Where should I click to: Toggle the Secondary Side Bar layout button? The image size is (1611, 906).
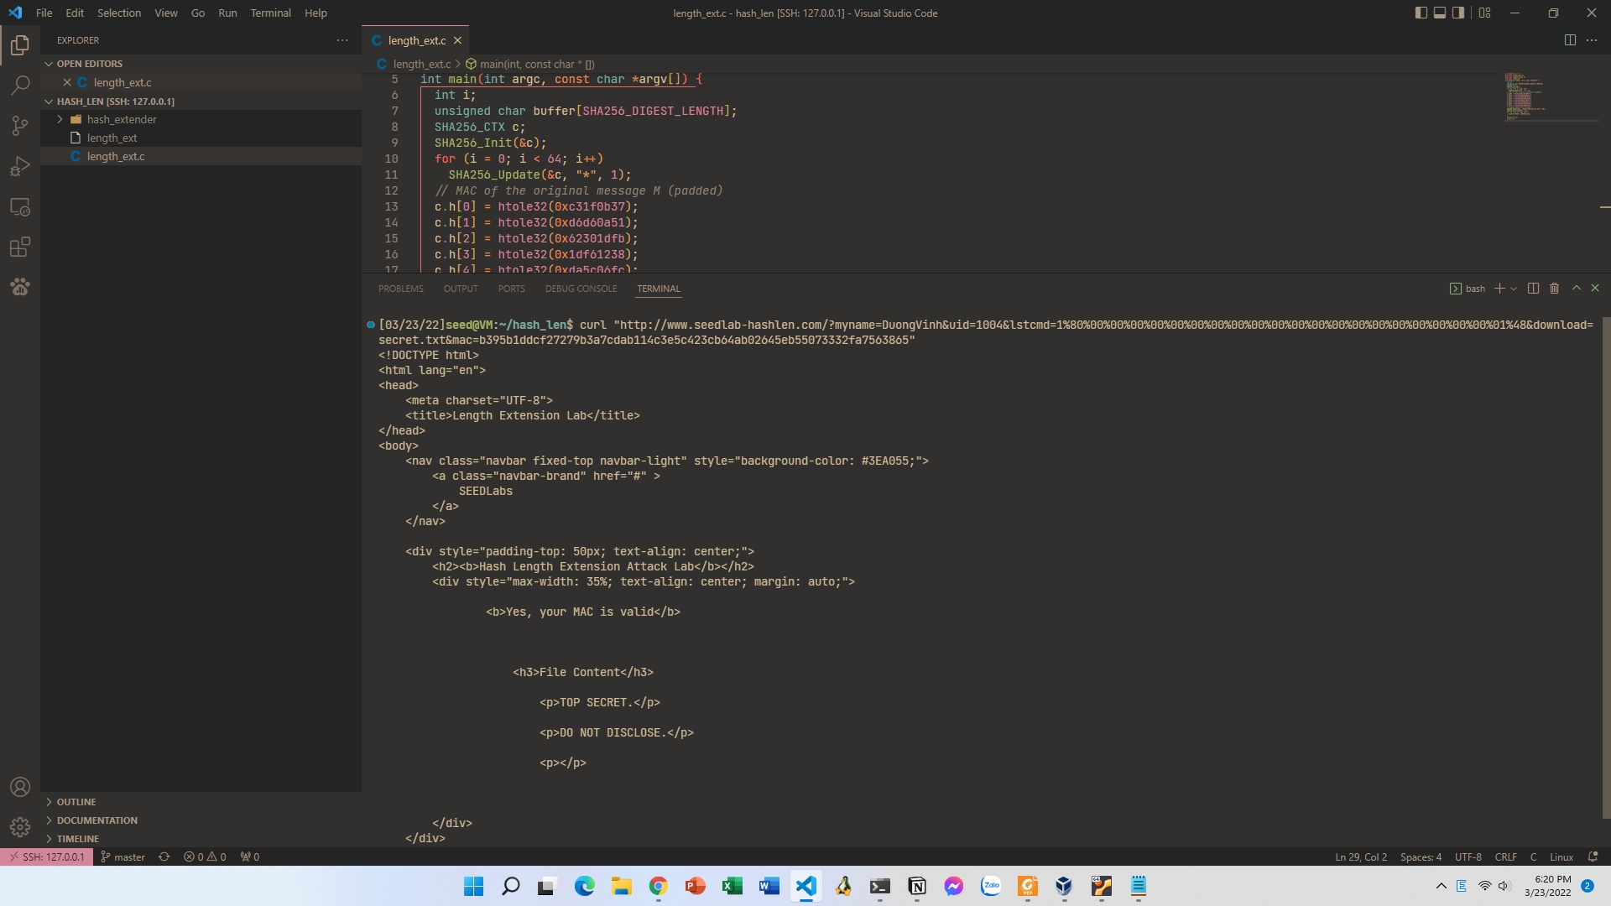click(1458, 13)
